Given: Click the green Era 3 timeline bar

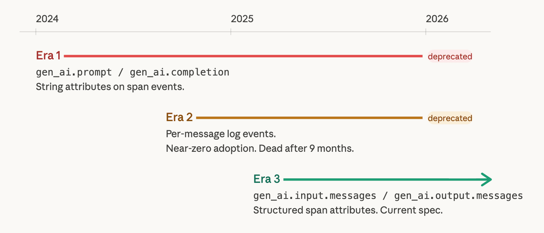Looking at the screenshot, I should pyautogui.click(x=383, y=179).
